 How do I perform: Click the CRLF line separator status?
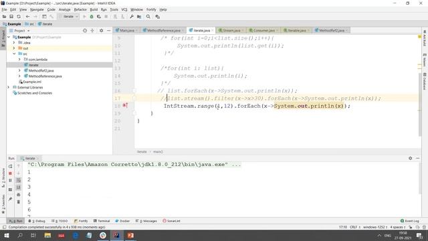pos(355,227)
